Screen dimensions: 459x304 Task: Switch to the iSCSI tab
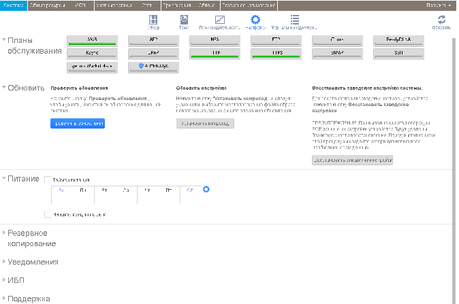[x=80, y=5]
